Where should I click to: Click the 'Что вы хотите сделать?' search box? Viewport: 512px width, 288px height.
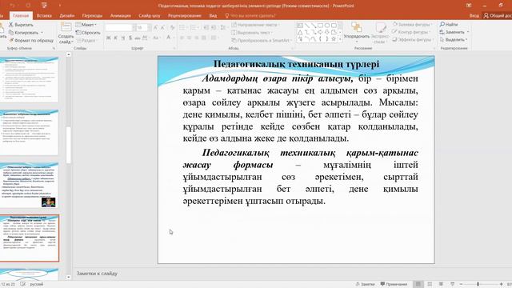pyautogui.click(x=250, y=16)
